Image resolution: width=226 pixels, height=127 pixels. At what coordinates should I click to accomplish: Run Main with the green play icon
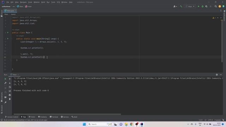pos(198,6)
